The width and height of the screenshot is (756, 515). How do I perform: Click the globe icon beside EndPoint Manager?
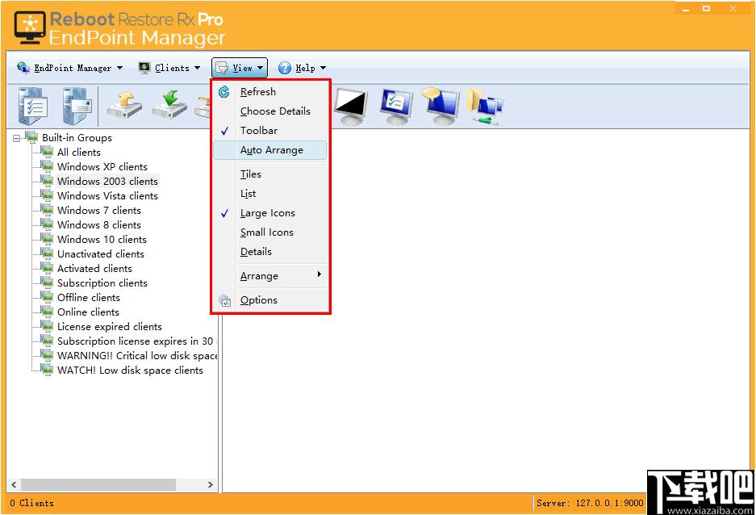click(23, 68)
